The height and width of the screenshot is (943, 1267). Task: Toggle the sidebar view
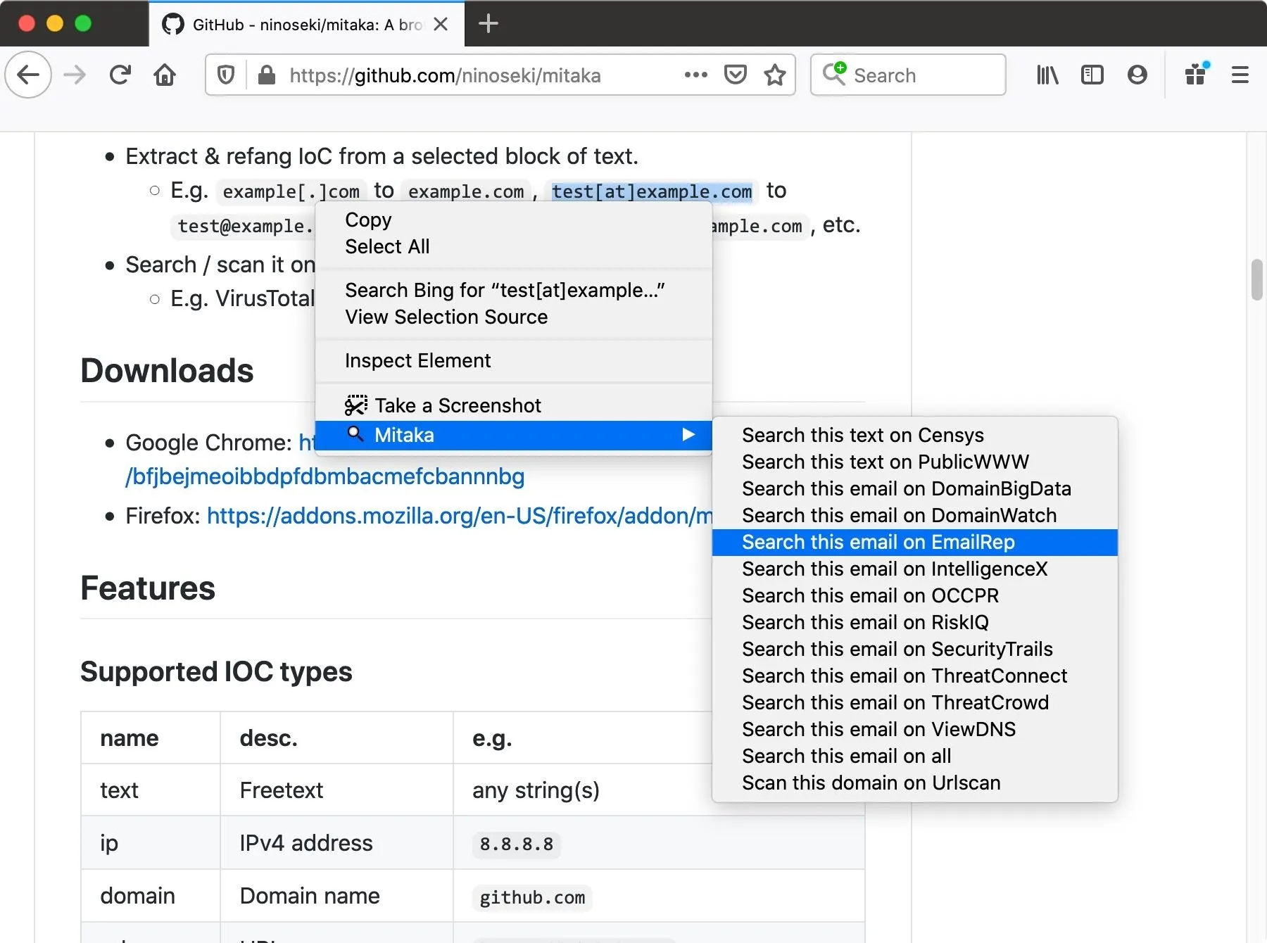pyautogui.click(x=1092, y=75)
